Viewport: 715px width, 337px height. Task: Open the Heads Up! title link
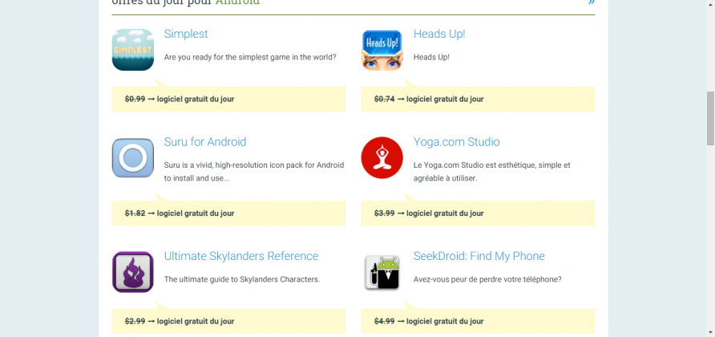(439, 35)
